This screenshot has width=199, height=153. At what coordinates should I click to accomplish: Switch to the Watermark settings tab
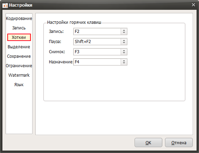(19, 75)
